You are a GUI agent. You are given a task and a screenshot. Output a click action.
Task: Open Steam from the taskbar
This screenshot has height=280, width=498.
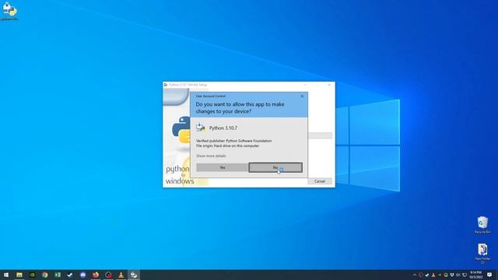(70, 275)
